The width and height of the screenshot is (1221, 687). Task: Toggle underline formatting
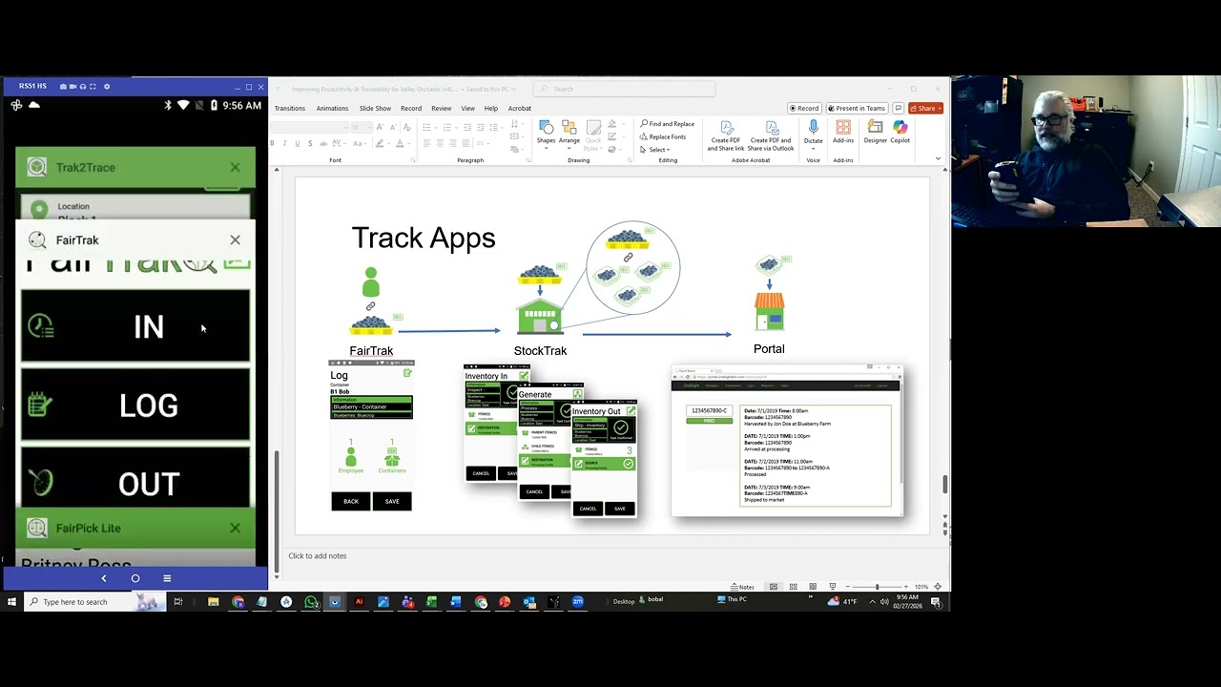pos(297,143)
